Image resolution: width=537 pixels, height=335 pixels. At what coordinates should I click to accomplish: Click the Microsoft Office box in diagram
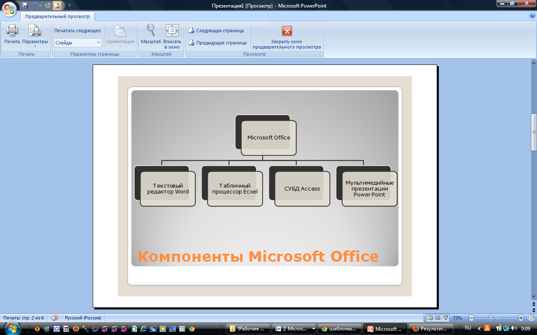268,137
